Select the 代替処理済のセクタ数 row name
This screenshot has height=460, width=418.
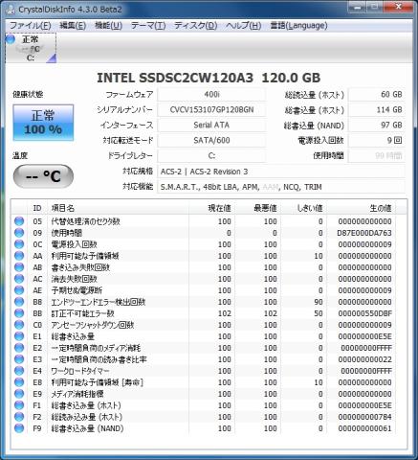coord(86,221)
